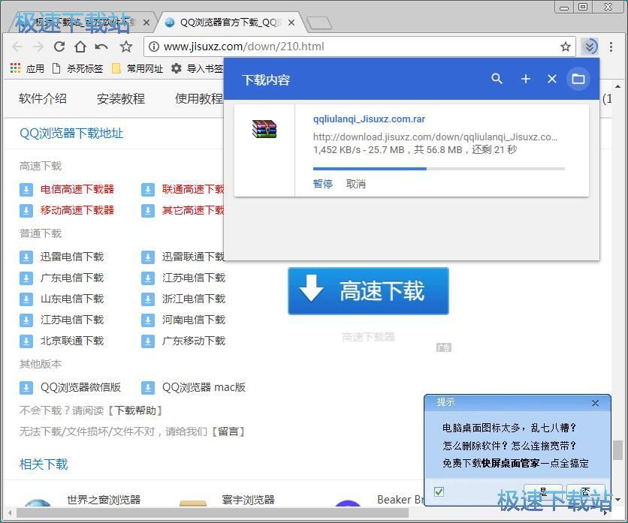The image size is (628, 523).
Task: Click download icon beside 广东电信下载
Action: (26, 278)
